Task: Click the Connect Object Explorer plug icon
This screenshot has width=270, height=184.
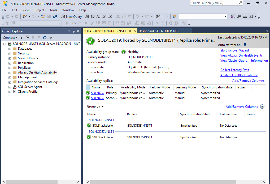Action: [22, 37]
